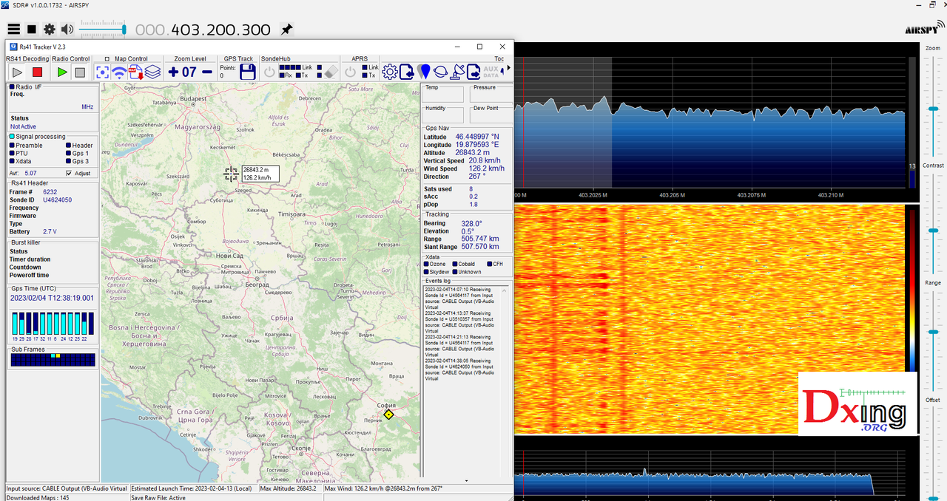Click the 403.200.300 frequency display
This screenshot has height=501, width=947.
203,30
